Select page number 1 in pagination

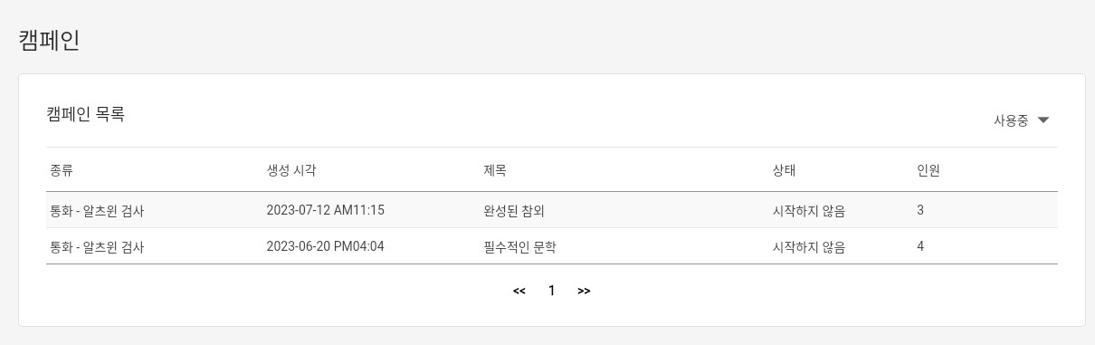[x=552, y=291]
